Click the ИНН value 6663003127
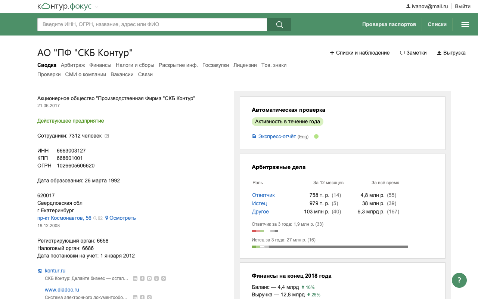 [71, 151]
